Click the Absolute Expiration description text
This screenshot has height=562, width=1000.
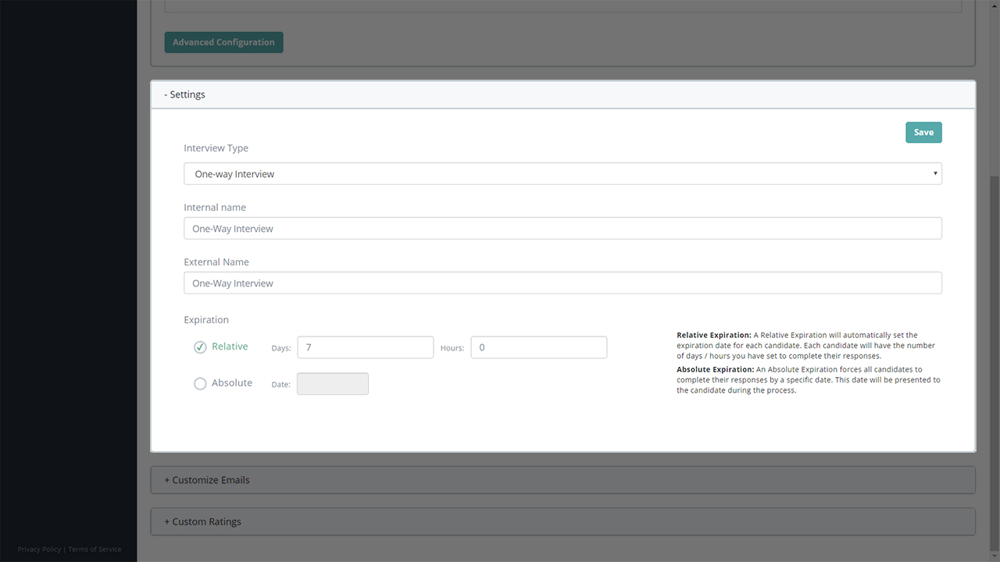809,379
